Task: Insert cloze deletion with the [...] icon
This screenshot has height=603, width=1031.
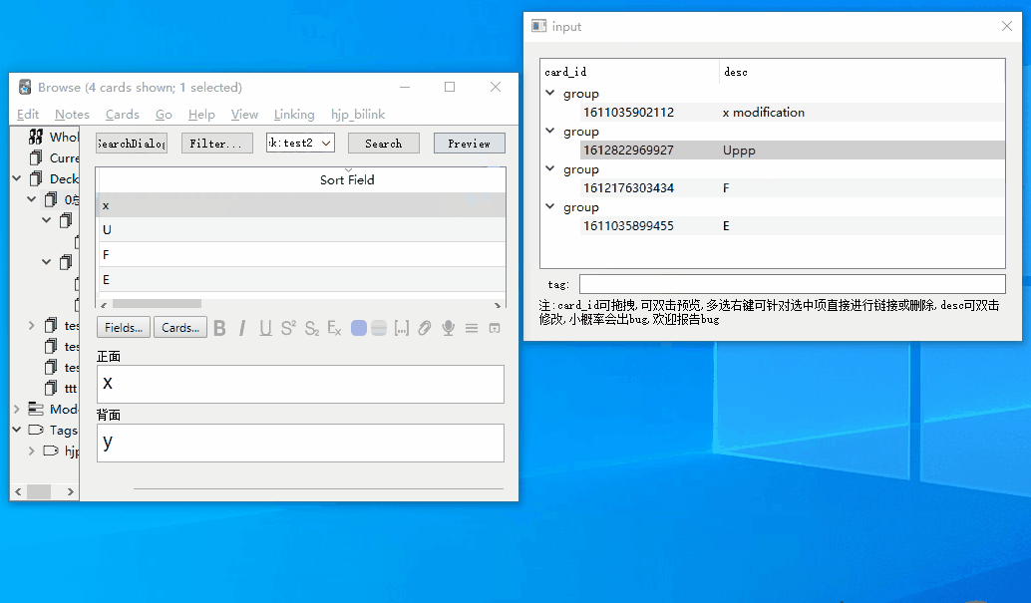Action: (402, 328)
